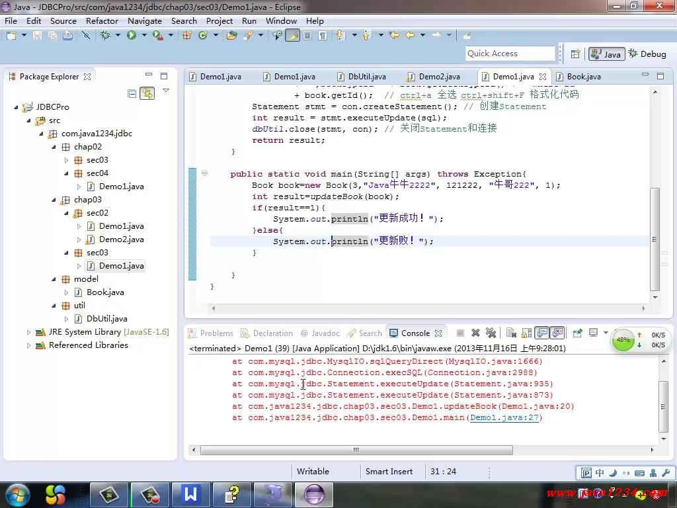This screenshot has width=677, height=508.
Task: Toggle Block Selection Mode button
Action: [x=307, y=36]
